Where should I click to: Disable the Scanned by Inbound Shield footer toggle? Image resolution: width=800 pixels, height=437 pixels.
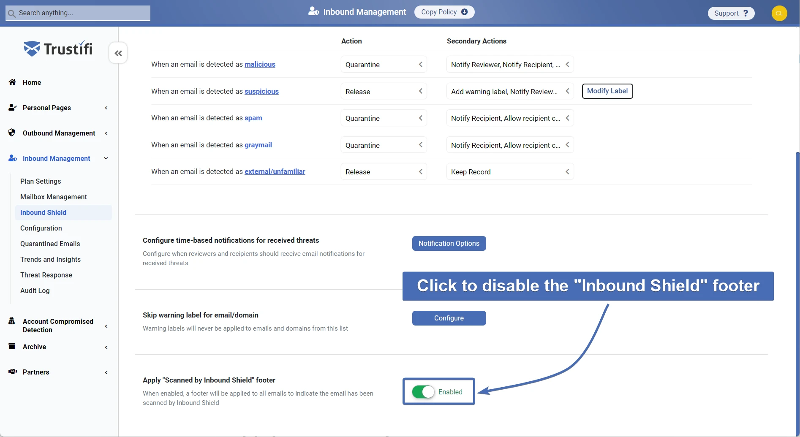(423, 392)
